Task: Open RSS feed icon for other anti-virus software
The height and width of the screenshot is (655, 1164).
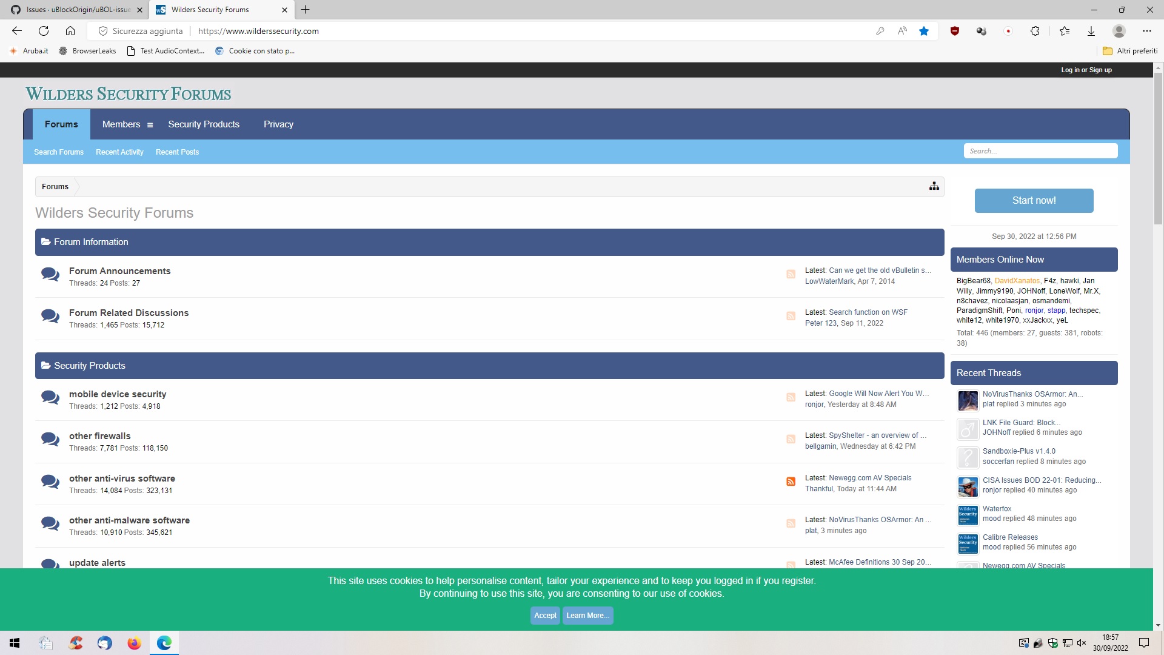Action: [791, 482]
